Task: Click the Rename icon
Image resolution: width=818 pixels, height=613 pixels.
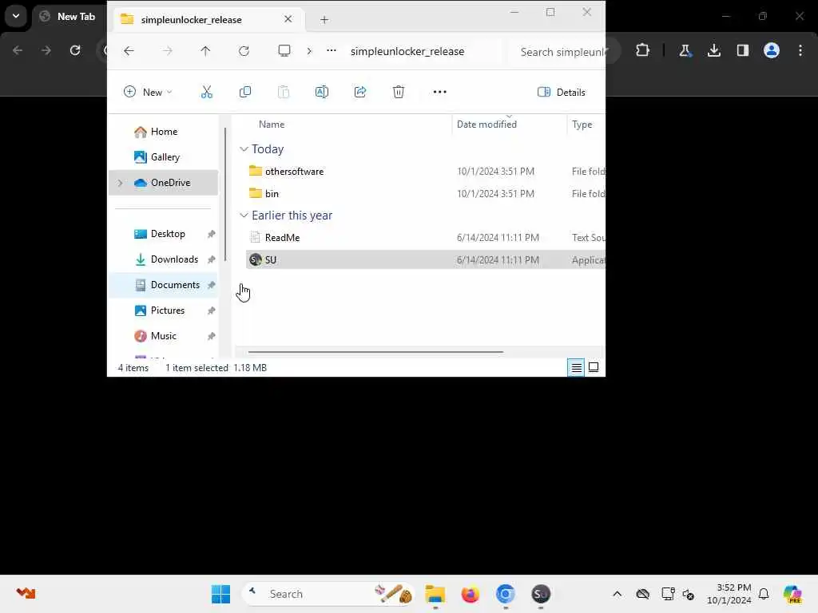Action: pyautogui.click(x=322, y=93)
